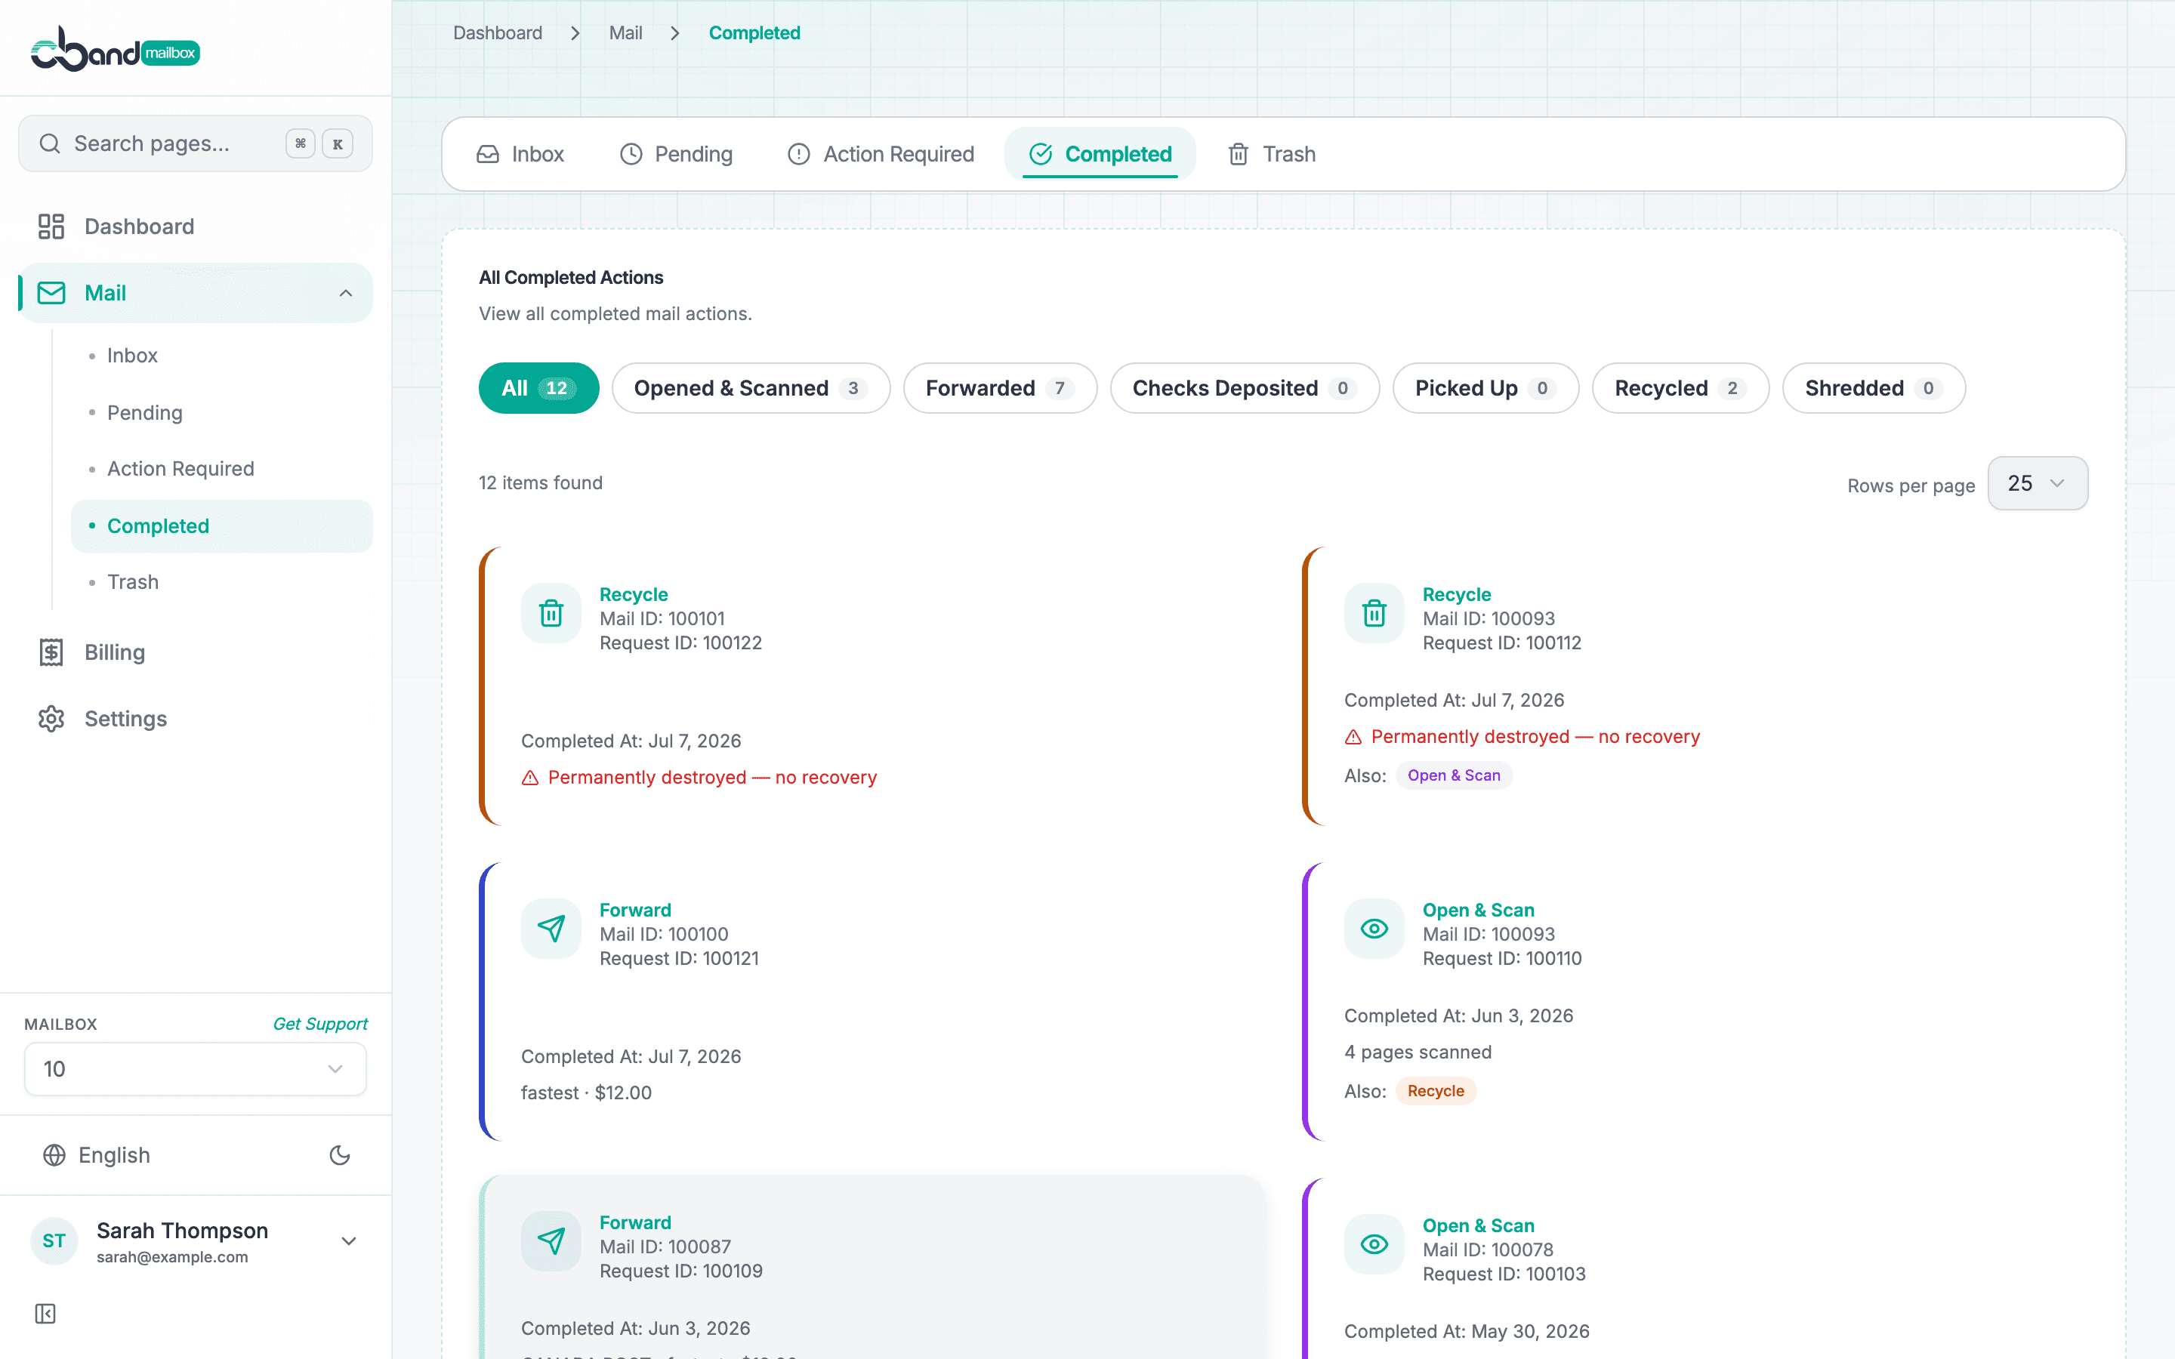Open Completed in sidebar submenu

click(221, 527)
